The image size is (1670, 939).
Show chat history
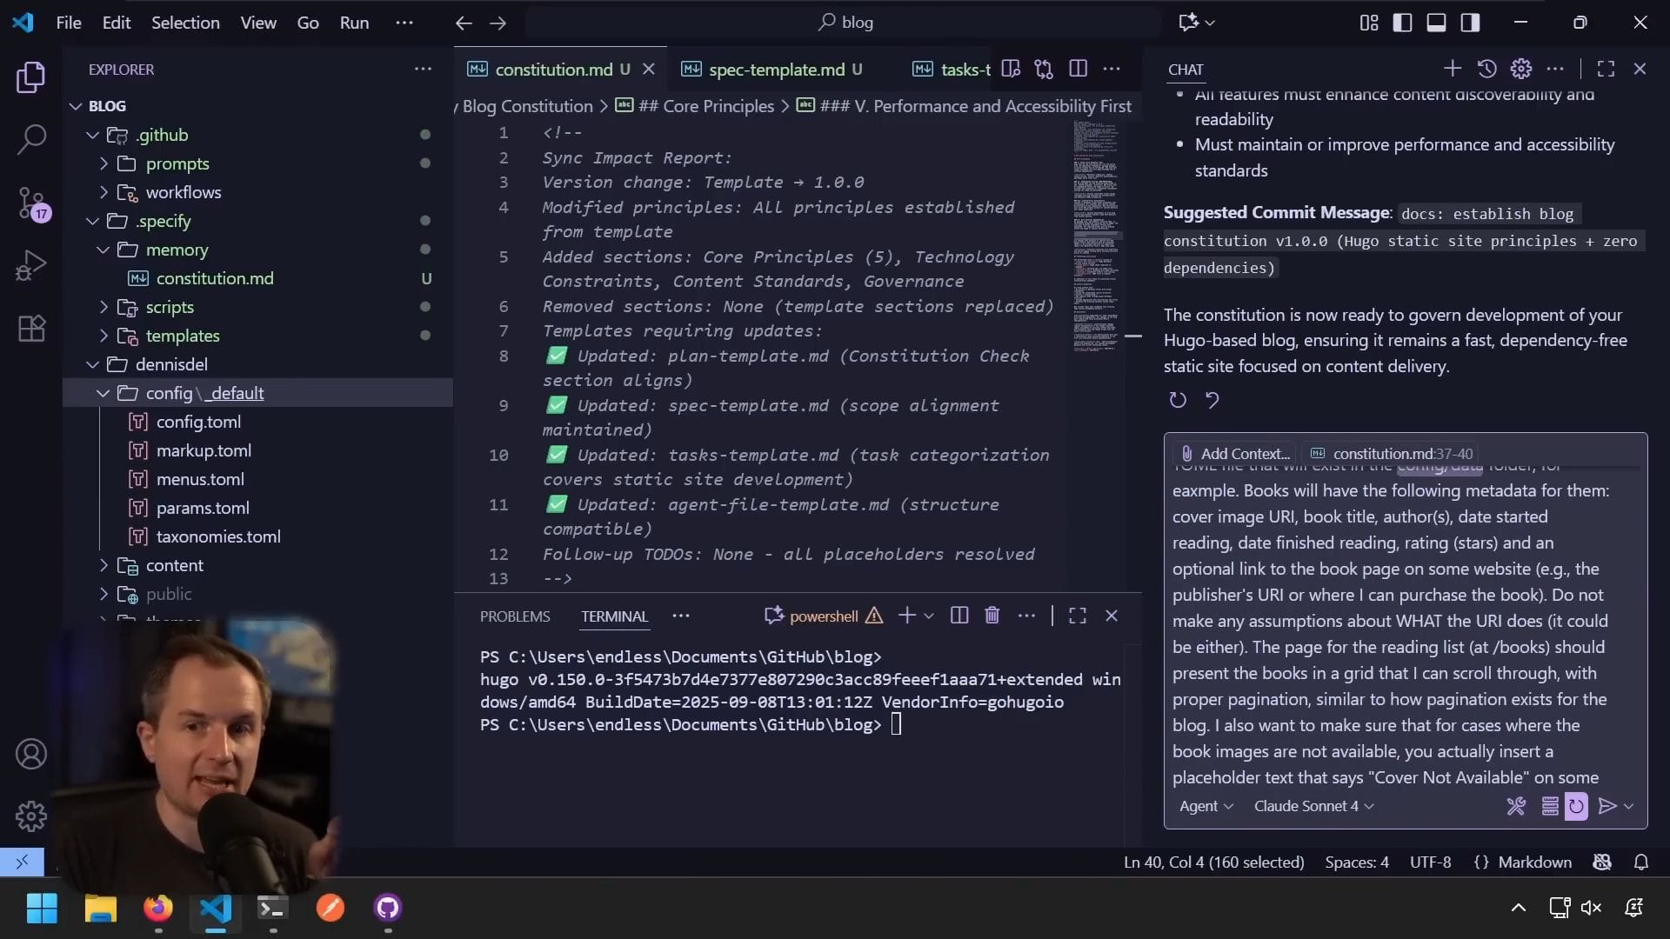pyautogui.click(x=1486, y=69)
